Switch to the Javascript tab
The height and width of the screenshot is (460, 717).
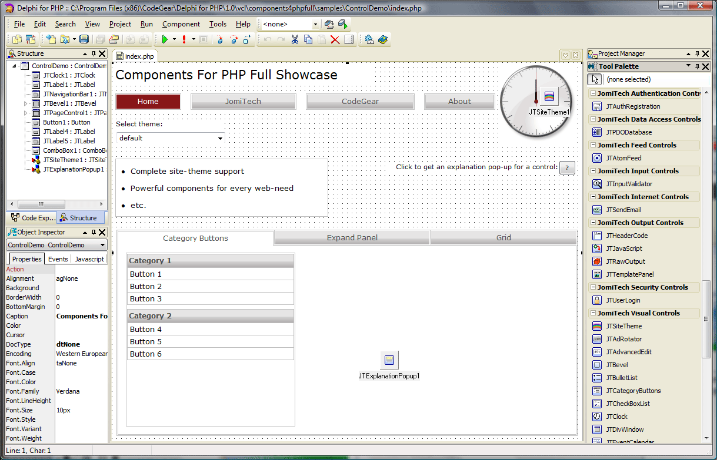point(89,259)
